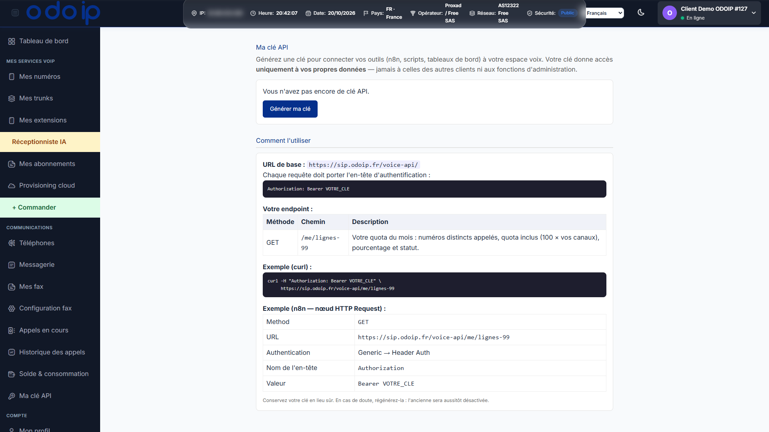Click the Comment l'utiliser heading
Image resolution: width=769 pixels, height=432 pixels.
[x=283, y=141]
